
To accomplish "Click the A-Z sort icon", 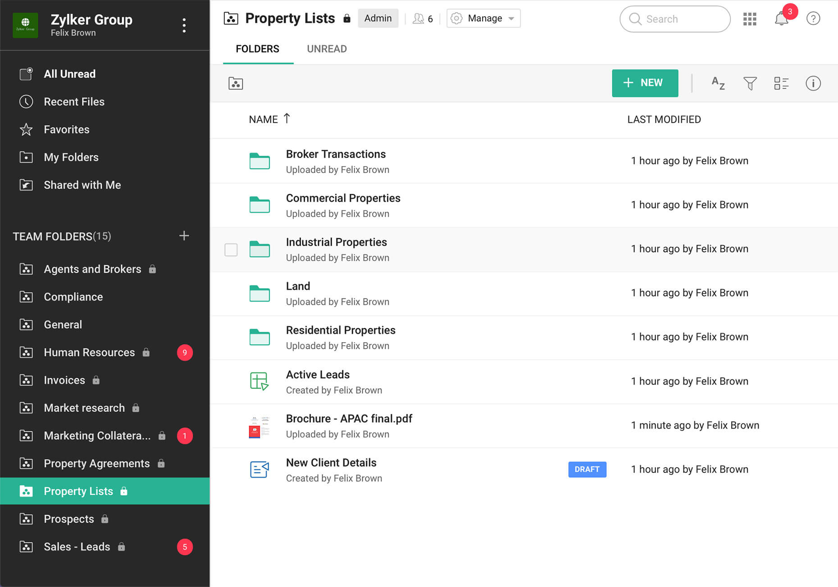I will click(x=718, y=83).
